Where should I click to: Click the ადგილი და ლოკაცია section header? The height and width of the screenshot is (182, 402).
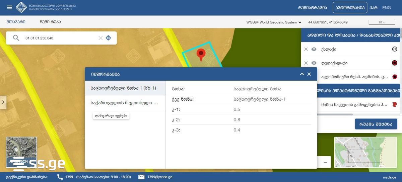point(351,35)
